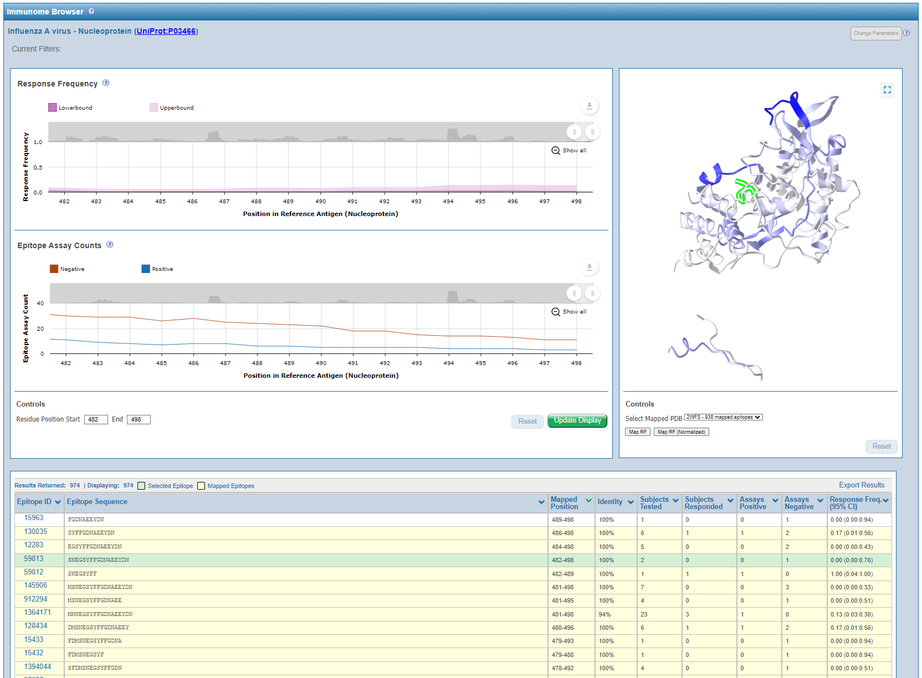Open epitope ID 130035 link
This screenshot has width=922, height=678.
pos(35,532)
